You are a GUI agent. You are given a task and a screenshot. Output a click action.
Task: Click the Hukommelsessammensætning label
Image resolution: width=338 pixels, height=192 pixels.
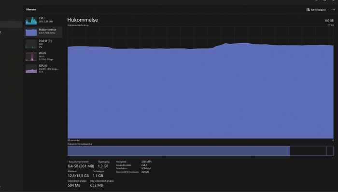[x=80, y=144]
